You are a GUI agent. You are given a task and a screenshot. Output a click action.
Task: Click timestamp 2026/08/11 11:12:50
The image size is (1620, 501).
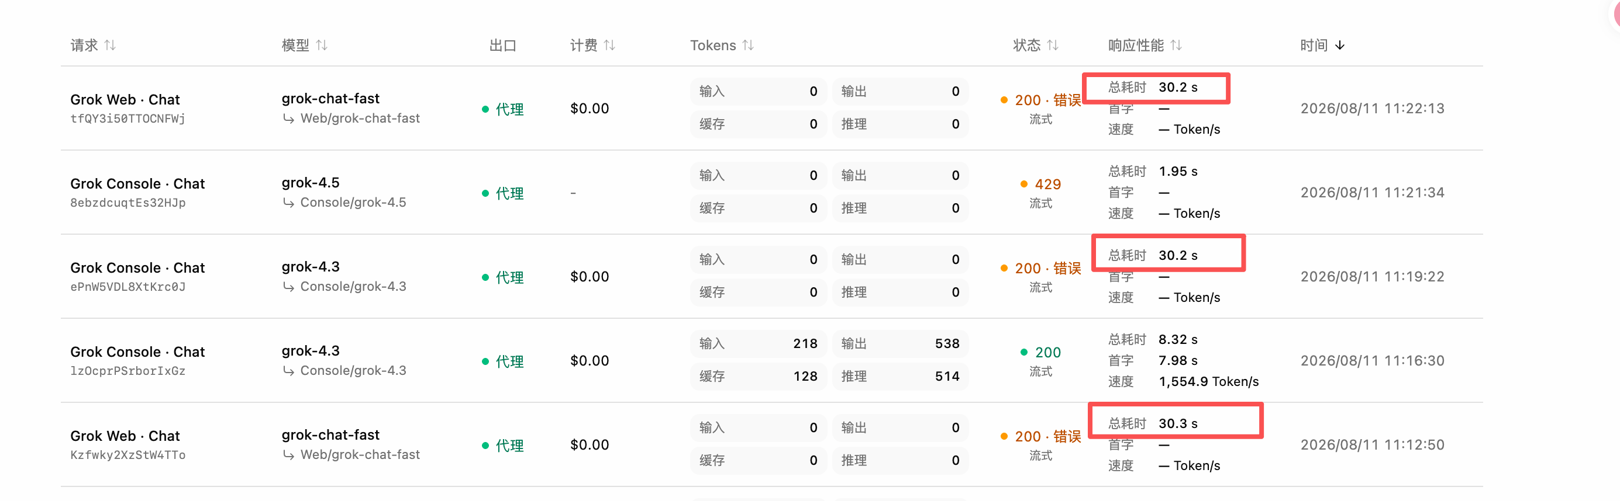coord(1372,445)
